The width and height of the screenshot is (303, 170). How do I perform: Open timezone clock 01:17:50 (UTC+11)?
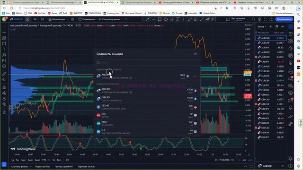(224, 160)
